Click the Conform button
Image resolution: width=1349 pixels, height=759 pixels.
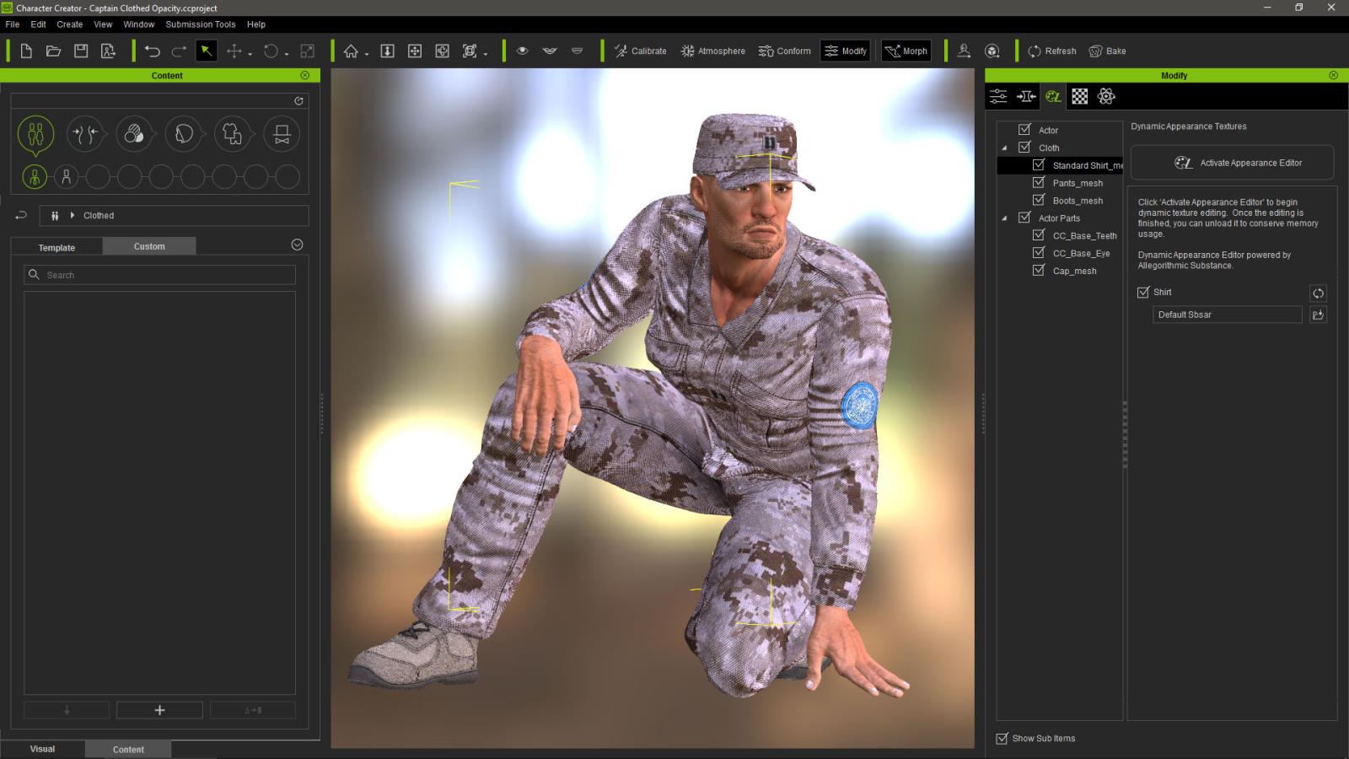point(784,51)
